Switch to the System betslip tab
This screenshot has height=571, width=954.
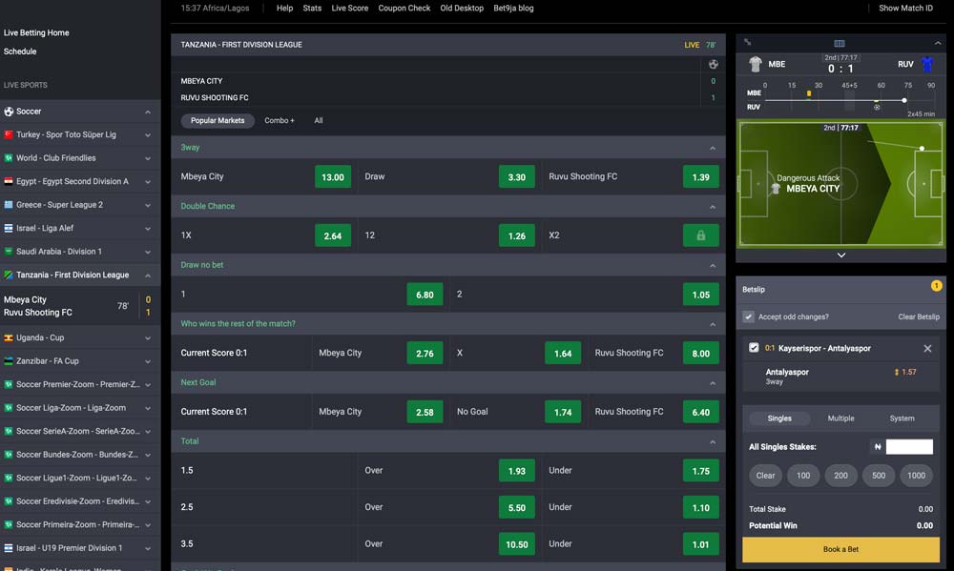pos(902,418)
